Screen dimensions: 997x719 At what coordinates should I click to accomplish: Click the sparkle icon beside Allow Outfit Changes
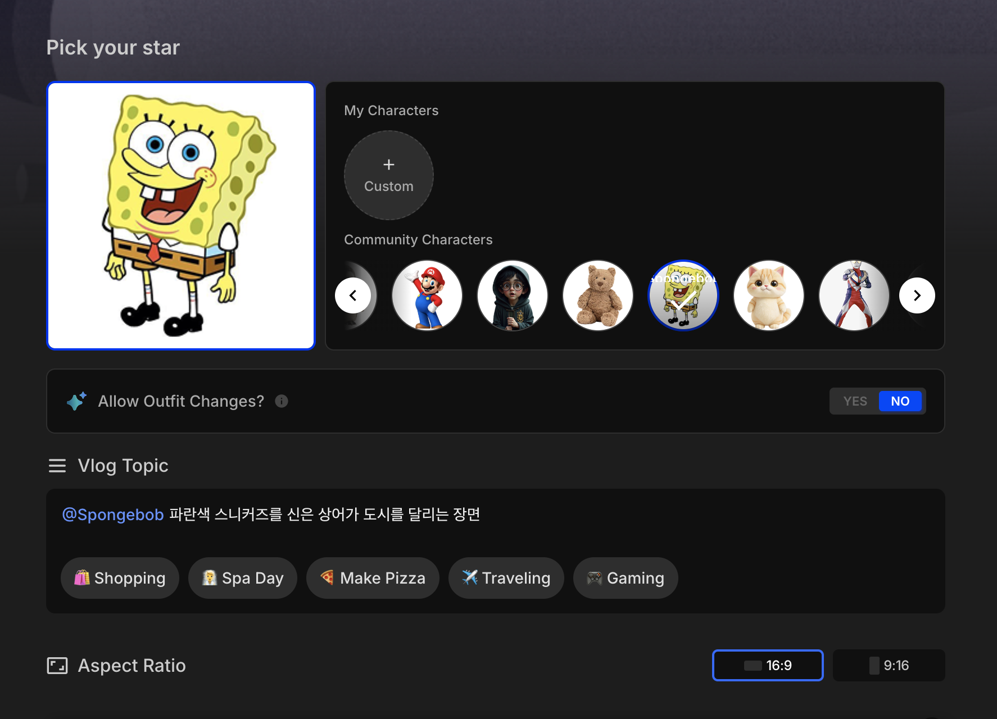click(76, 401)
